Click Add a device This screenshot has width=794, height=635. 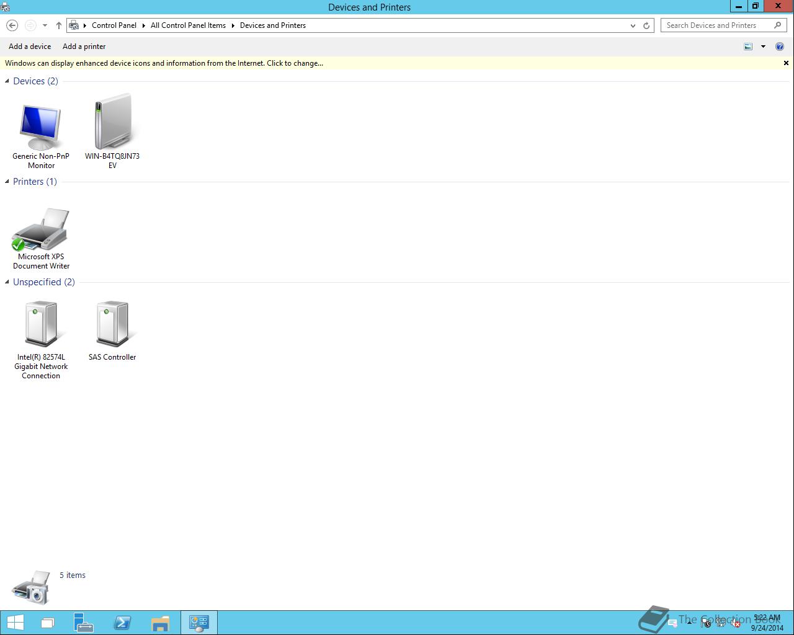click(30, 47)
